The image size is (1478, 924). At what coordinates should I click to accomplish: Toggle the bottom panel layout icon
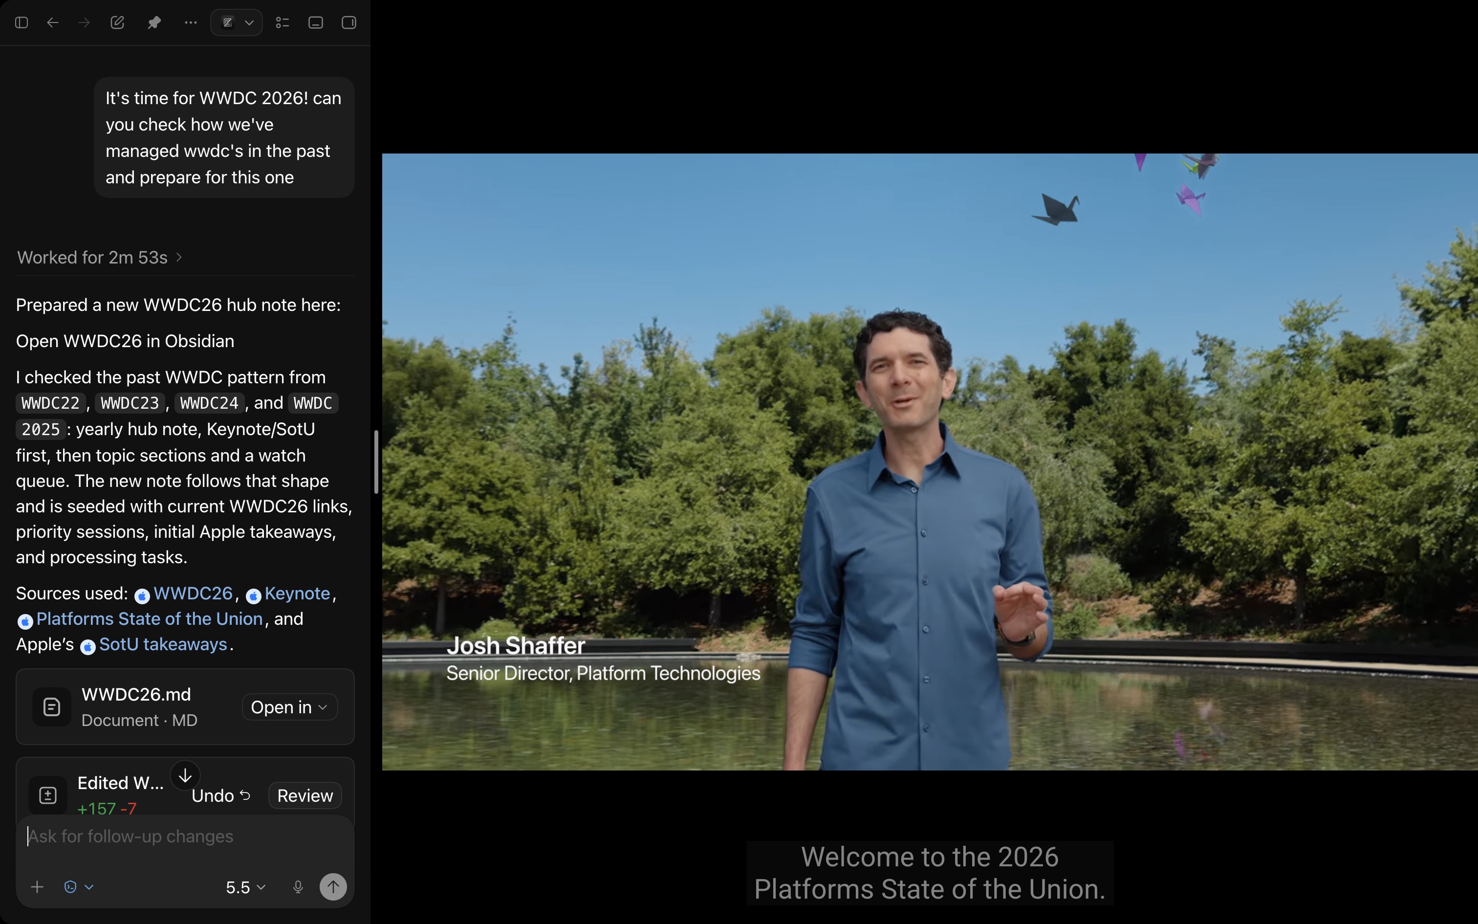316,22
